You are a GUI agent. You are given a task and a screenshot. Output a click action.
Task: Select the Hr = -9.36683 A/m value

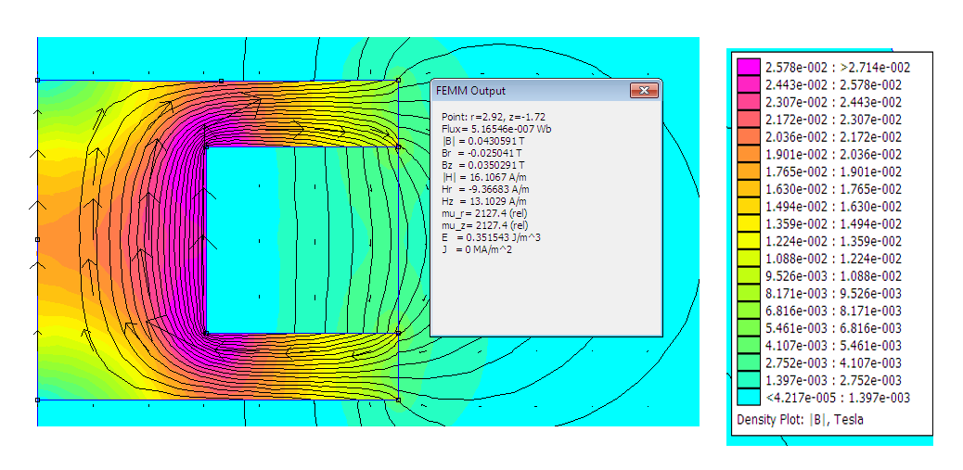[484, 189]
